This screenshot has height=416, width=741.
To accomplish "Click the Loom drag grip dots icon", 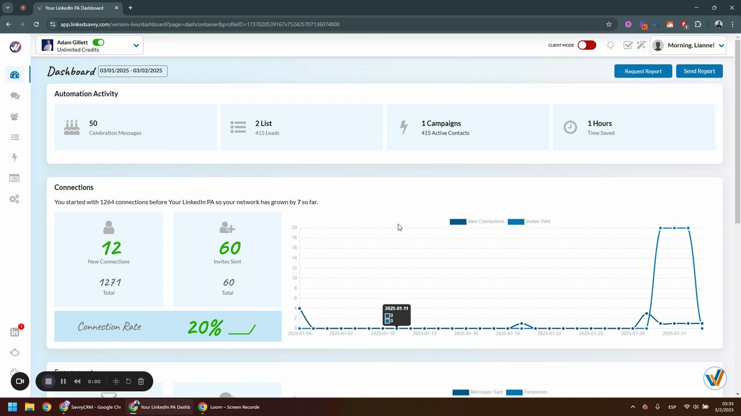I will click(116, 381).
